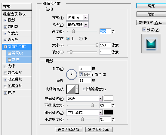Open the 内阴影 inner shadow settings
166x135 pixels.
pos(13,27)
